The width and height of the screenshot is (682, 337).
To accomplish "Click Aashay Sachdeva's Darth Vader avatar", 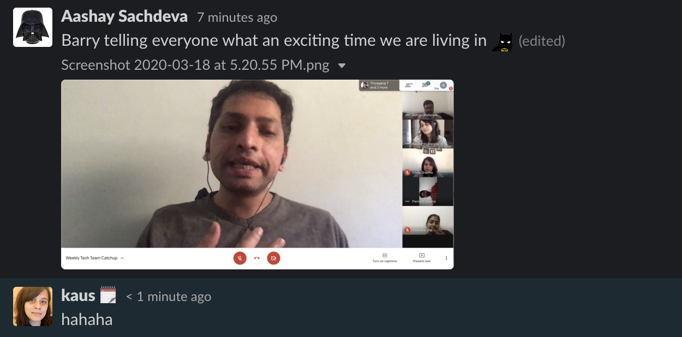I will point(33,27).
